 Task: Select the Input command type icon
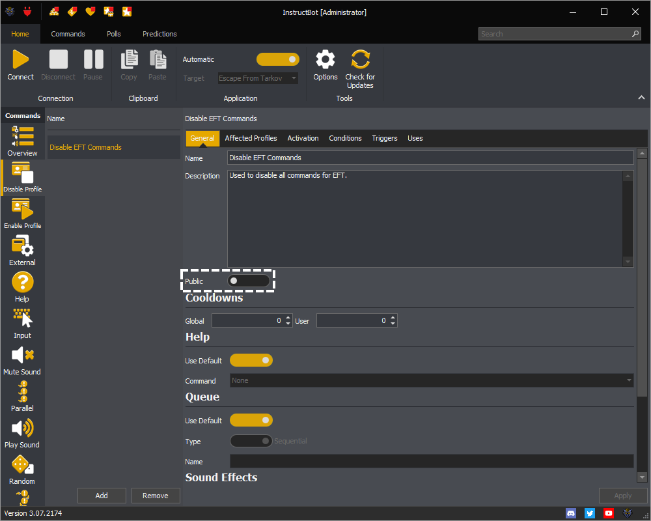pos(22,318)
